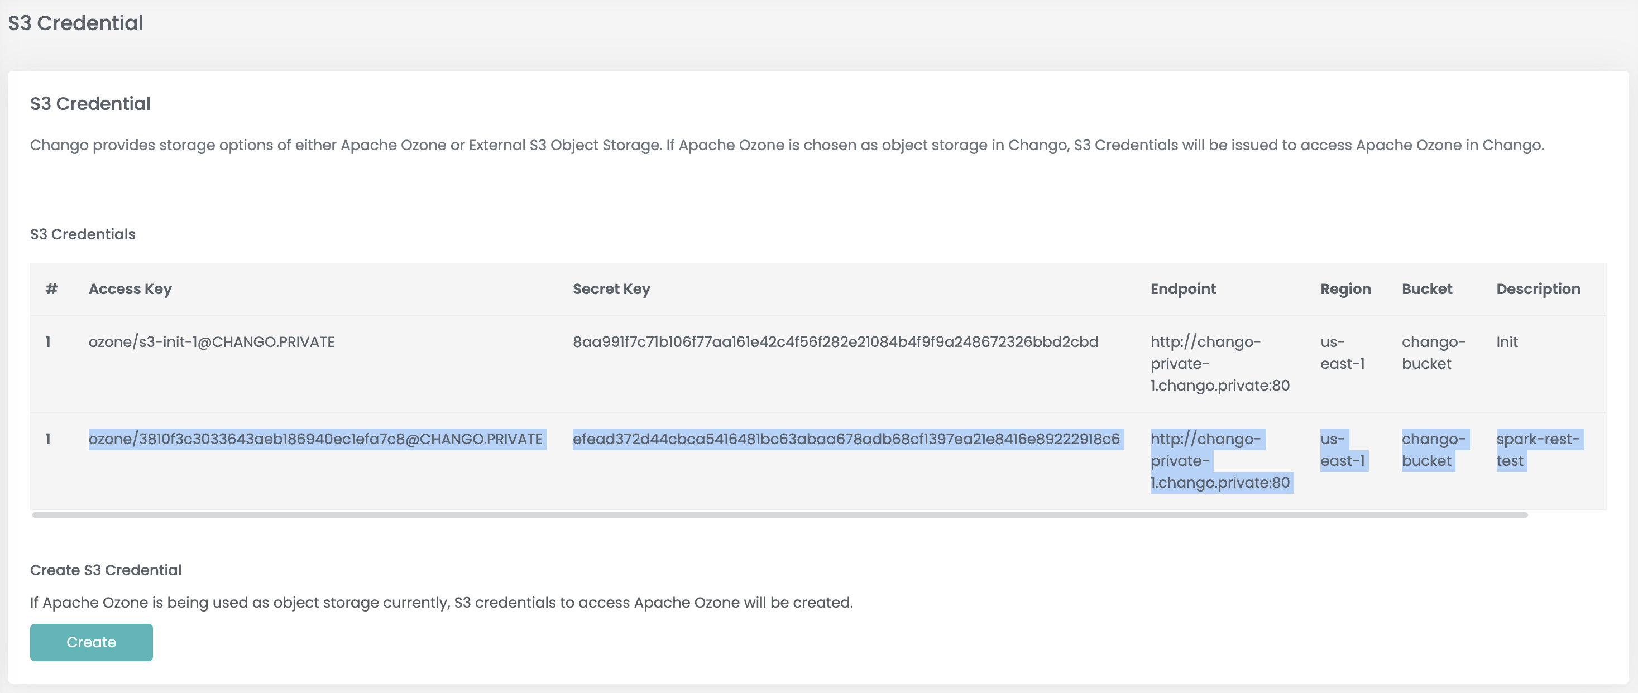
Task: Click the horizontal scrollbar under the table
Action: (779, 515)
